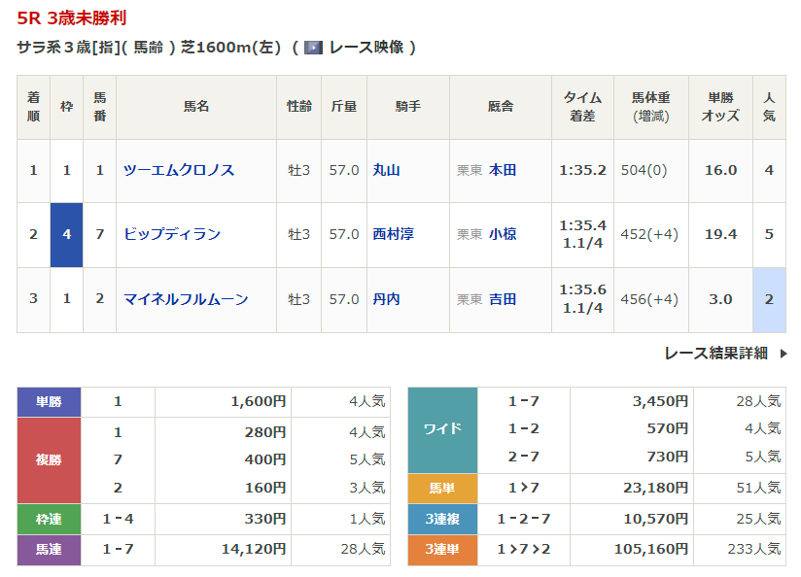Screen dimensions: 801x577
Task: Open jockey 西村淳 profile
Action: pos(394,234)
